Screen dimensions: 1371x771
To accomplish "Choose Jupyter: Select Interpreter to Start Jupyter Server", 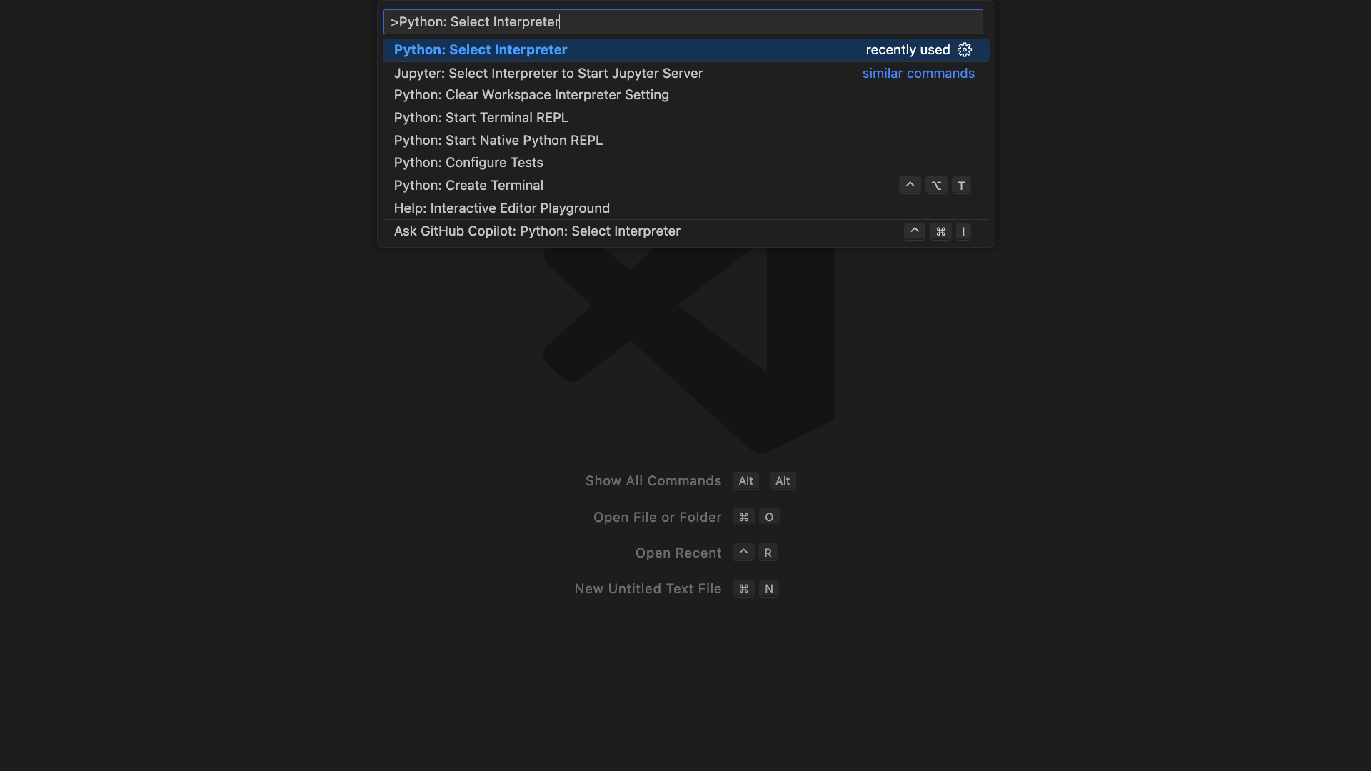I will click(x=548, y=73).
